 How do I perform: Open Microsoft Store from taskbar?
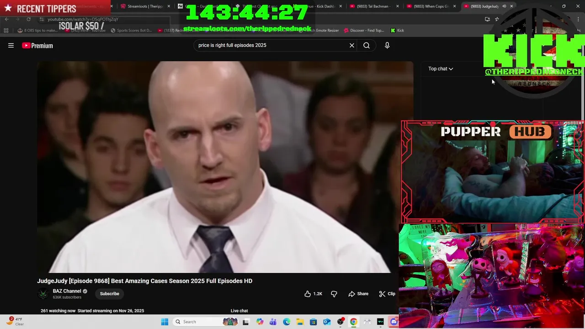pyautogui.click(x=313, y=322)
